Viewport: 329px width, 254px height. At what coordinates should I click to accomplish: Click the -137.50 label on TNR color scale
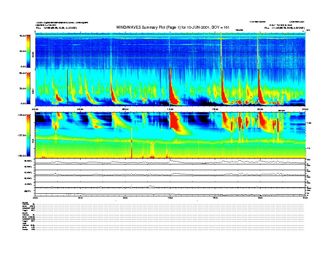coord(22,135)
